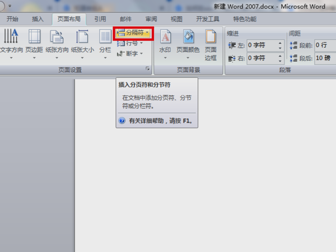Click the 分栏 columns icon

(105, 44)
